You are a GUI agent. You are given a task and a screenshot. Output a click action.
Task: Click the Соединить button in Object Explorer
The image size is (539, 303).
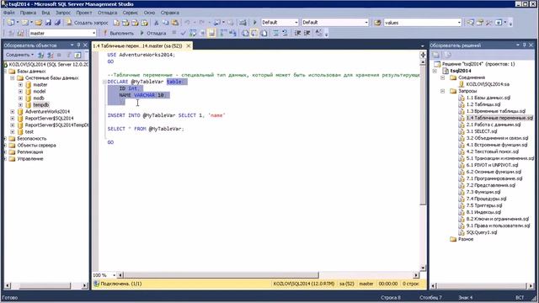click(x=19, y=55)
